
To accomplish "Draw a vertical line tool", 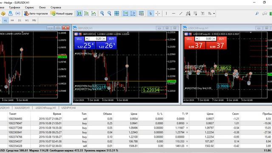I will click(x=166, y=14).
